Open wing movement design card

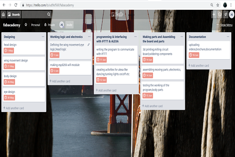click(x=24, y=64)
